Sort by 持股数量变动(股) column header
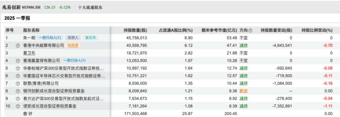 (276, 30)
